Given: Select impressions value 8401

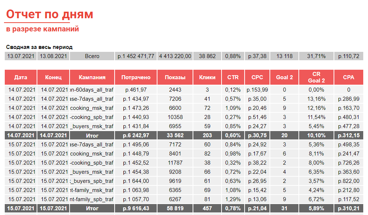Looking at the screenshot, I should tap(175, 154).
